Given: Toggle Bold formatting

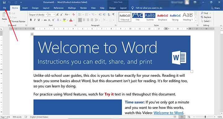Looking at the screenshot, I should point(31,20).
